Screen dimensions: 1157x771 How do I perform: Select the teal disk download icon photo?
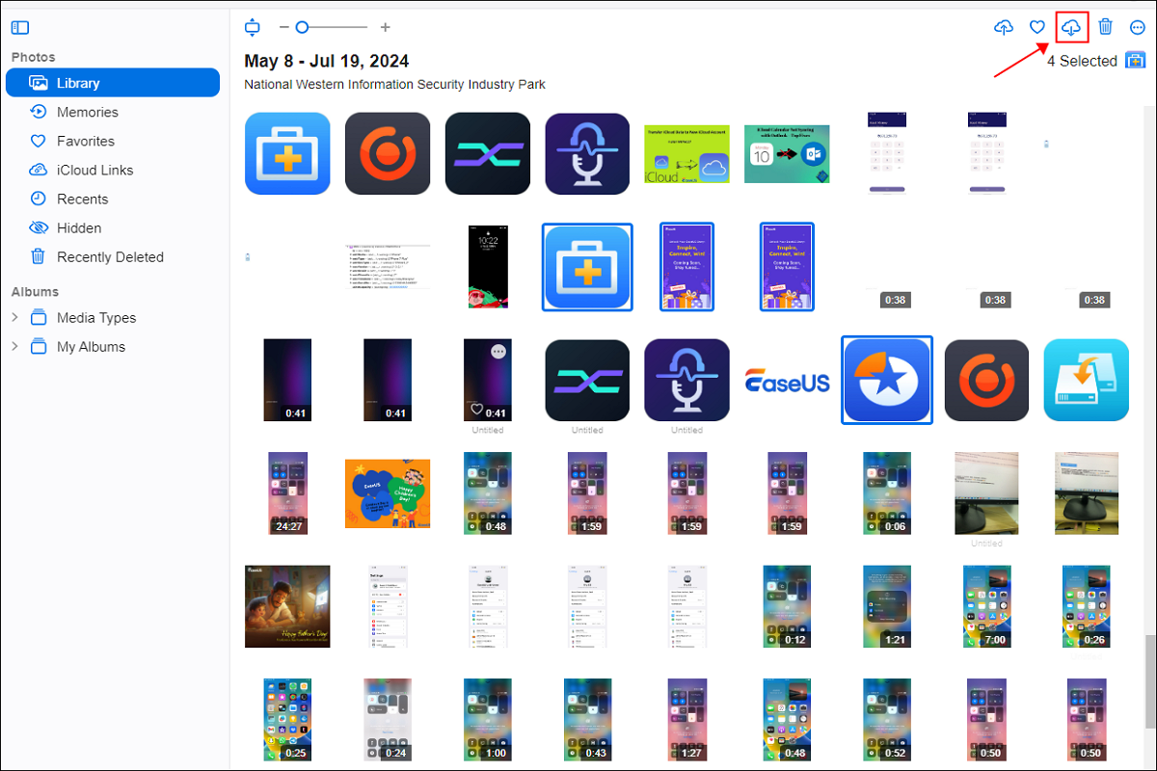tap(1087, 380)
